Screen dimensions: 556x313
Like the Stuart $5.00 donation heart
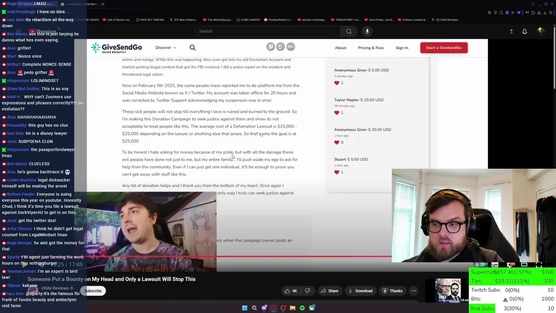click(x=337, y=172)
